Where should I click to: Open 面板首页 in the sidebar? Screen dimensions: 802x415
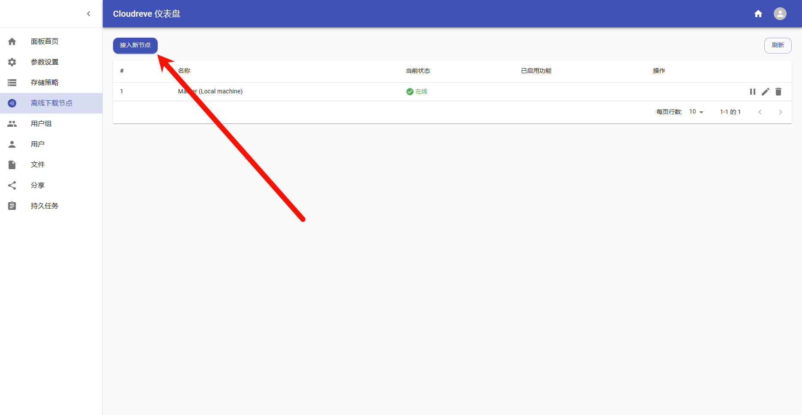pyautogui.click(x=51, y=42)
